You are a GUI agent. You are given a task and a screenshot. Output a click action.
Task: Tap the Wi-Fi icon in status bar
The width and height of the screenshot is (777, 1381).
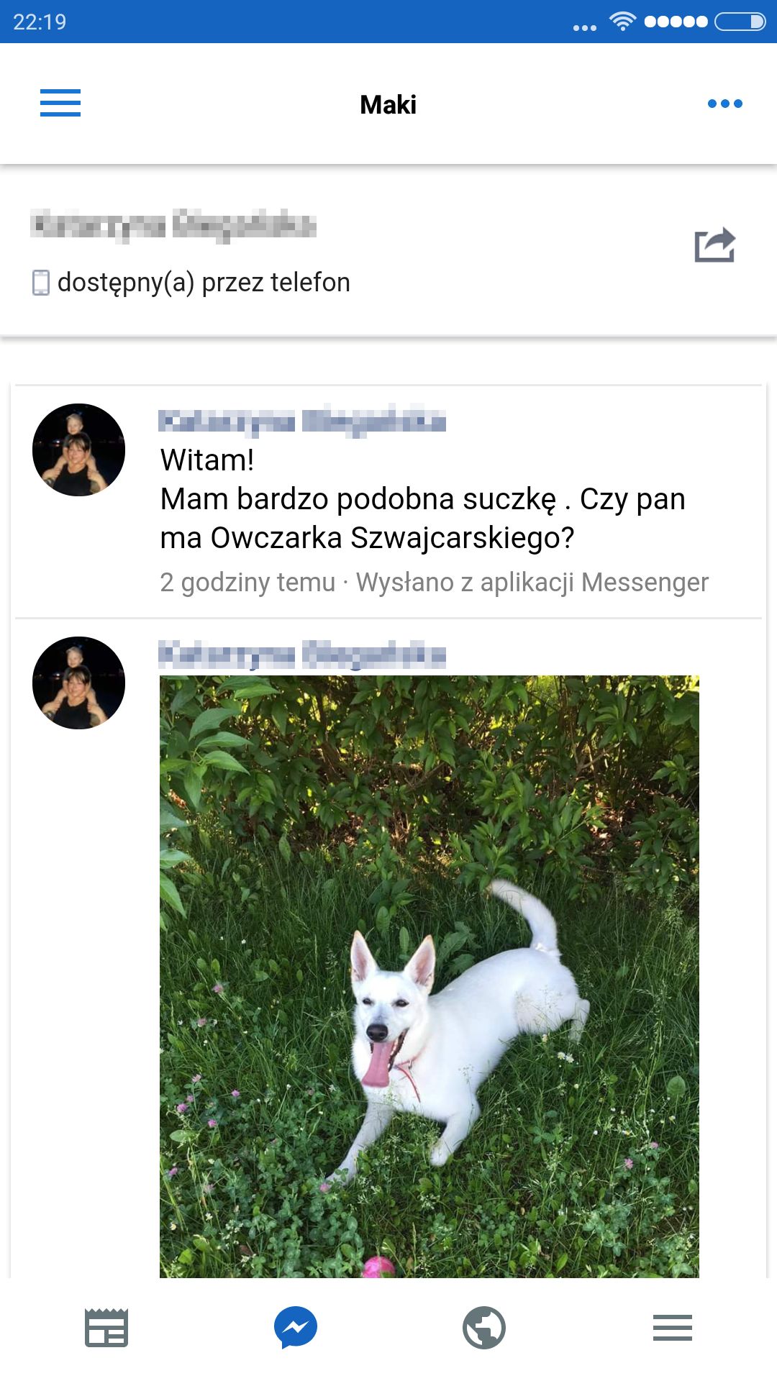click(x=622, y=21)
